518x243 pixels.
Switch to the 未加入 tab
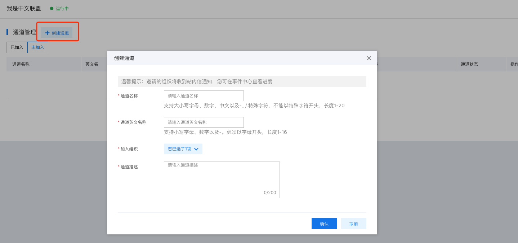[x=38, y=47]
